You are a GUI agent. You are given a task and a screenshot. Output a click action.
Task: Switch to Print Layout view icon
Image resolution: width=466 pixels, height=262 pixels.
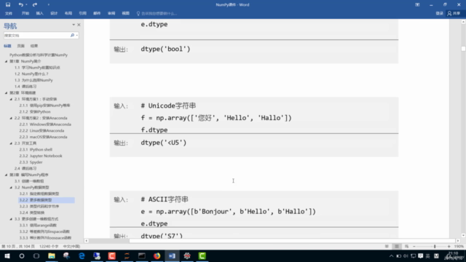[x=397, y=246]
